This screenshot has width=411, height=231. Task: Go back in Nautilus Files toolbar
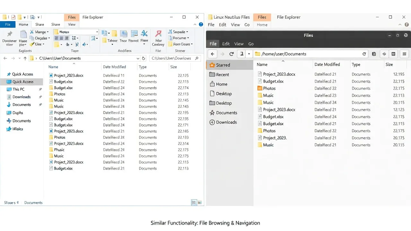[213, 54]
